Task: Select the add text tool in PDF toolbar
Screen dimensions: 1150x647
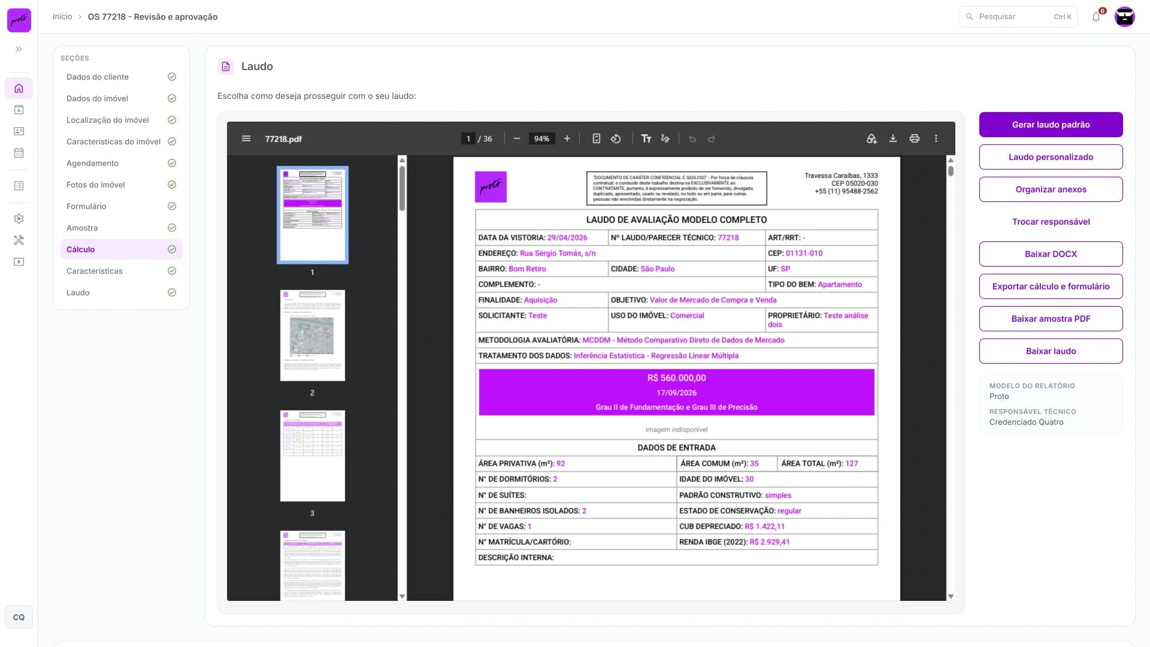Action: (646, 138)
